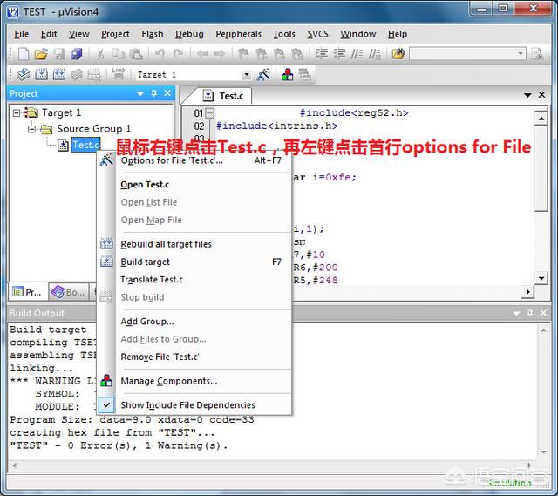Switch to Pr... project tab
This screenshot has width=558, height=496.
(x=27, y=292)
